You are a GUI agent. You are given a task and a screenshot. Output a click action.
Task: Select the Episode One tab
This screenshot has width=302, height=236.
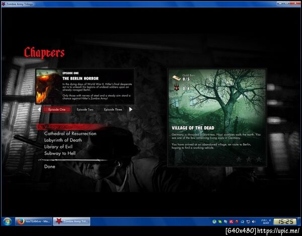coord(57,110)
